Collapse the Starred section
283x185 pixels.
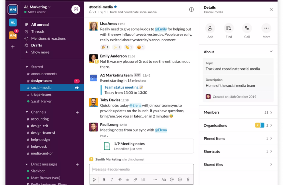pos(27,67)
